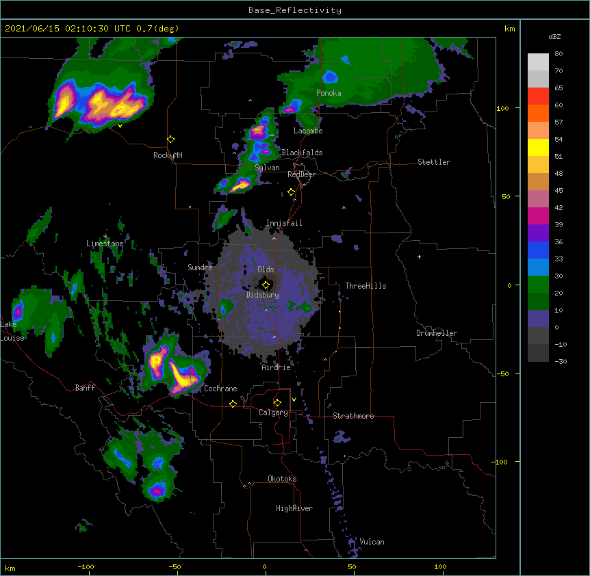This screenshot has width=590, height=576.
Task: Click the ThreeHills label
Action: click(365, 286)
